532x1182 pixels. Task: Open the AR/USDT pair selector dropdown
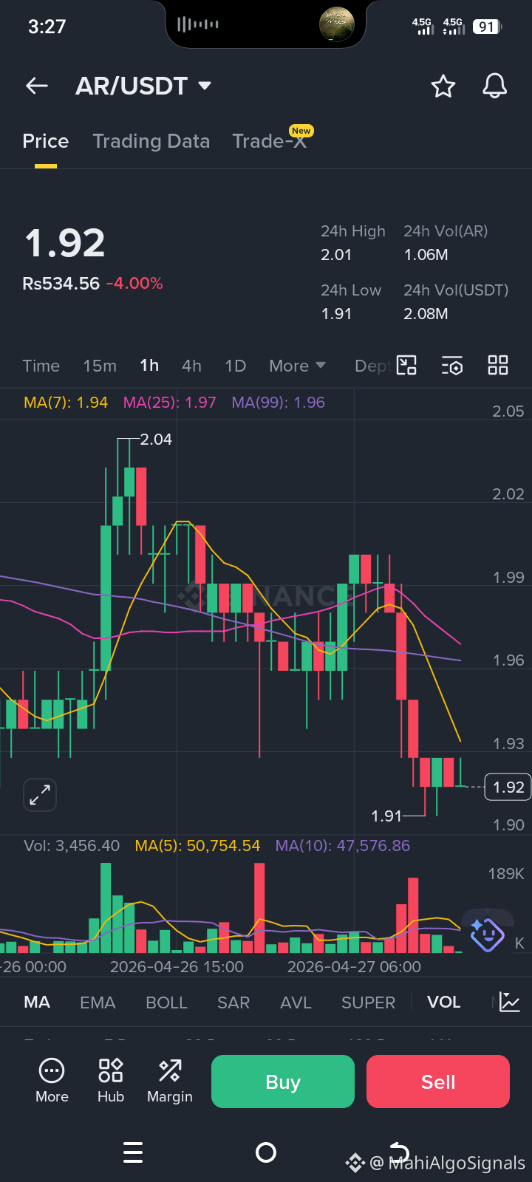pyautogui.click(x=143, y=86)
